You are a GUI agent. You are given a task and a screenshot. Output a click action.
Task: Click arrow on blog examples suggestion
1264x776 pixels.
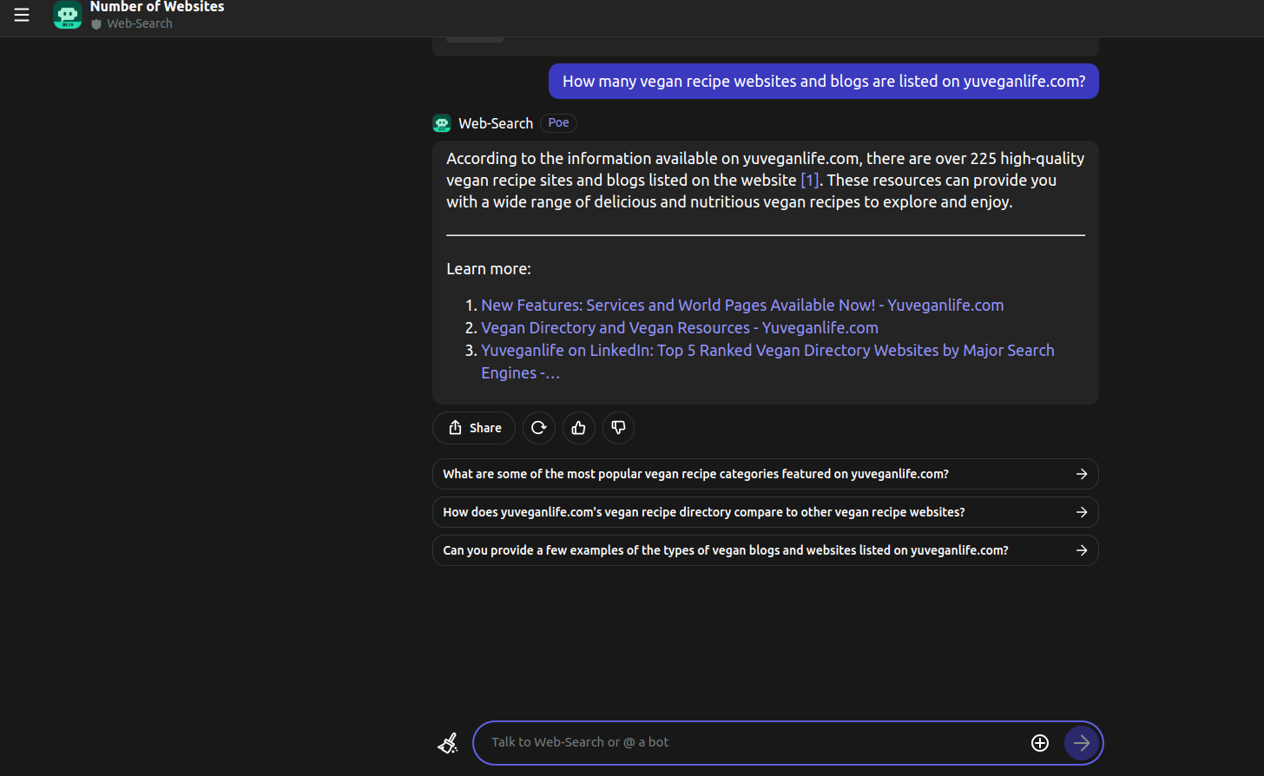tap(1082, 550)
